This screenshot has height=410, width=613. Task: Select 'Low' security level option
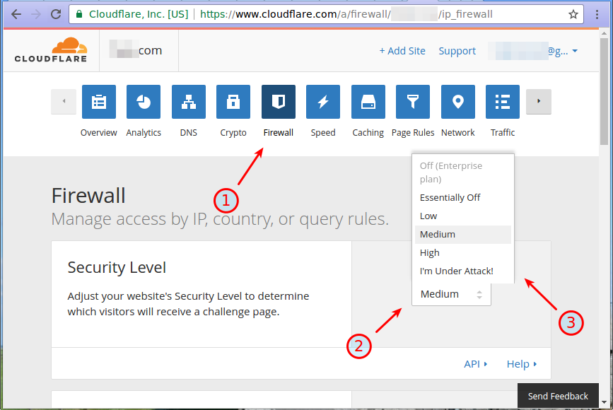click(463, 216)
